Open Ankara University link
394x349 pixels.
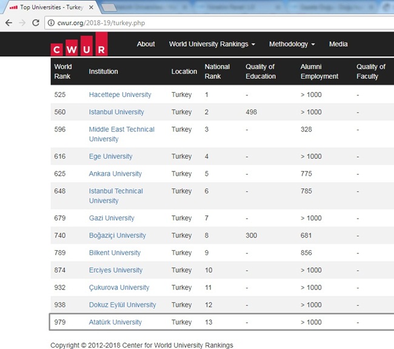[115, 174]
